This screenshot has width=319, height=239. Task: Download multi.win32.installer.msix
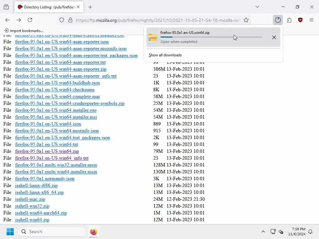[x=56, y=165]
